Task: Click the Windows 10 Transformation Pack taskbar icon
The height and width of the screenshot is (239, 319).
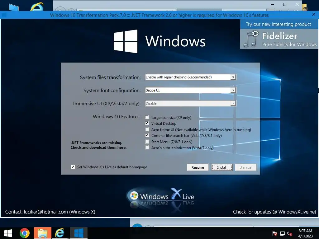Action: (79, 233)
